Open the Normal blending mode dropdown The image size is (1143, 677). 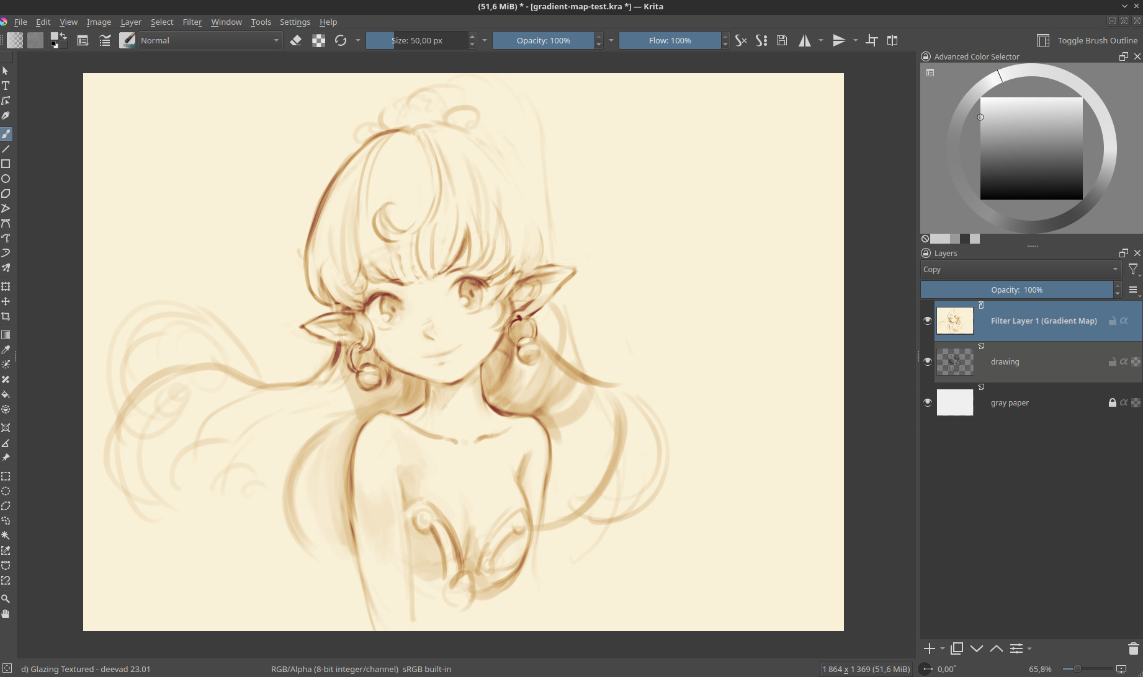pos(210,40)
